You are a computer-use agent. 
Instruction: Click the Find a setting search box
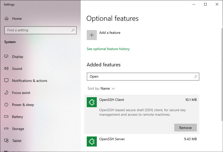point(38,30)
